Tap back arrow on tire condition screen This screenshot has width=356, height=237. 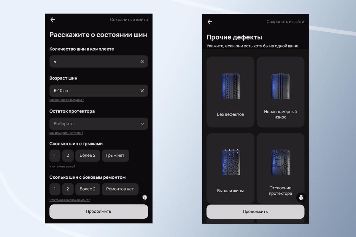(53, 20)
